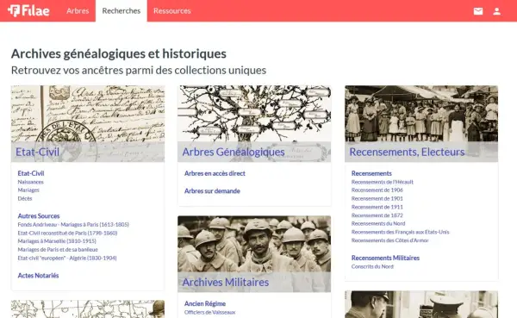Open Recensement de 1872 link

point(377,215)
